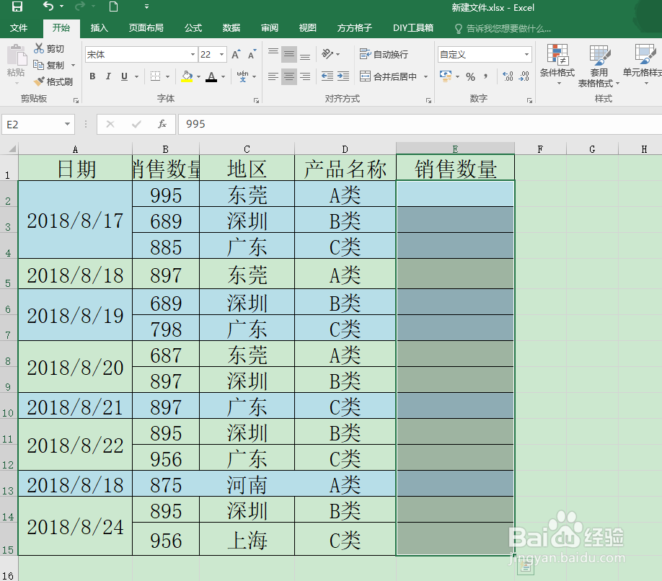Switch to the 插入 ribbon tab
This screenshot has height=581, width=662.
(99, 29)
